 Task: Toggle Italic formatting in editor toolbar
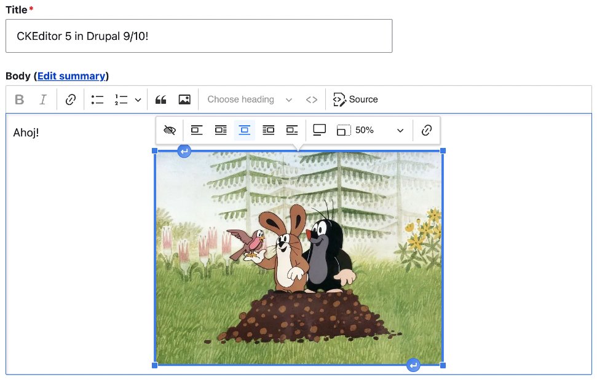[x=43, y=99]
